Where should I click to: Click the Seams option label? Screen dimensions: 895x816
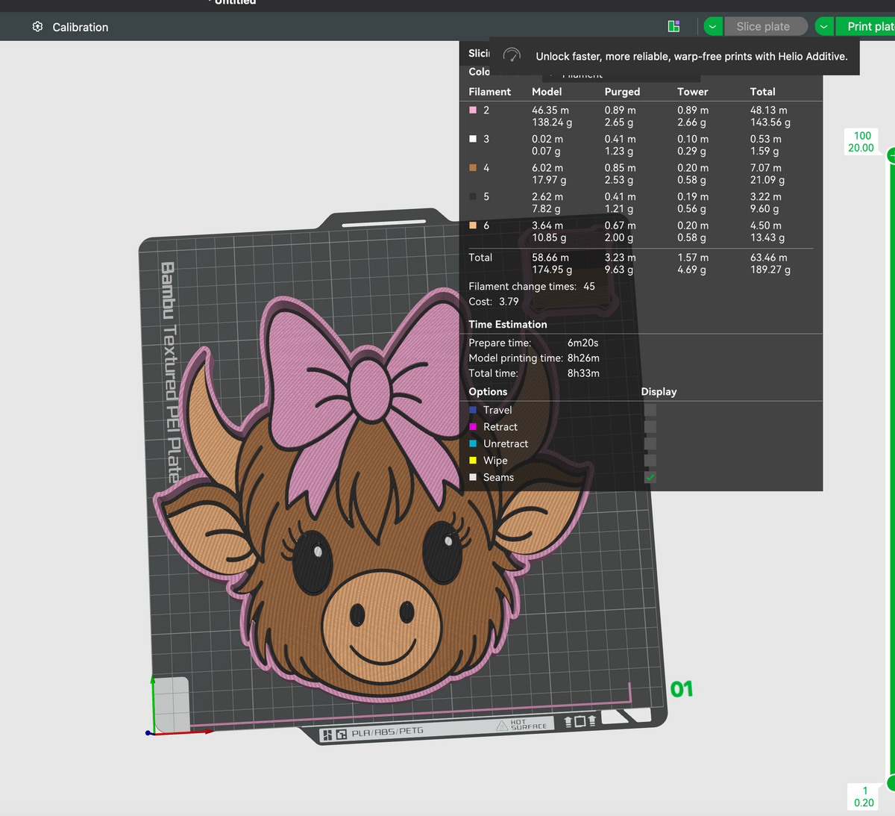pos(498,477)
